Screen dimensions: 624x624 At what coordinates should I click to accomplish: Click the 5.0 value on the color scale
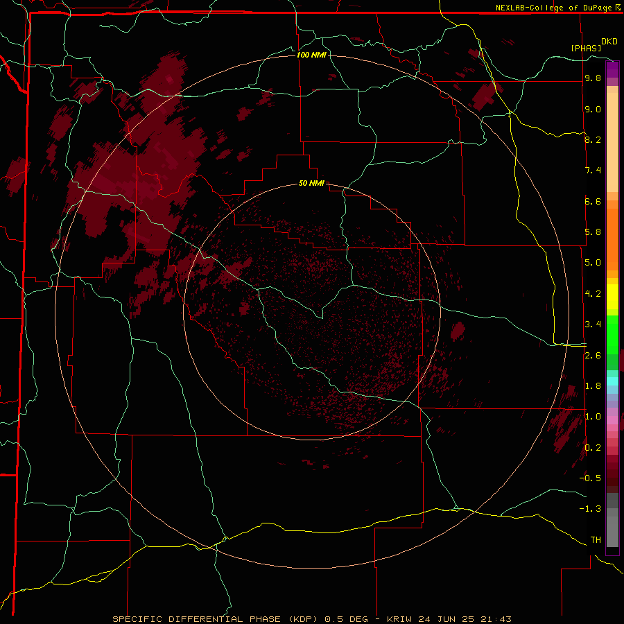coord(593,263)
